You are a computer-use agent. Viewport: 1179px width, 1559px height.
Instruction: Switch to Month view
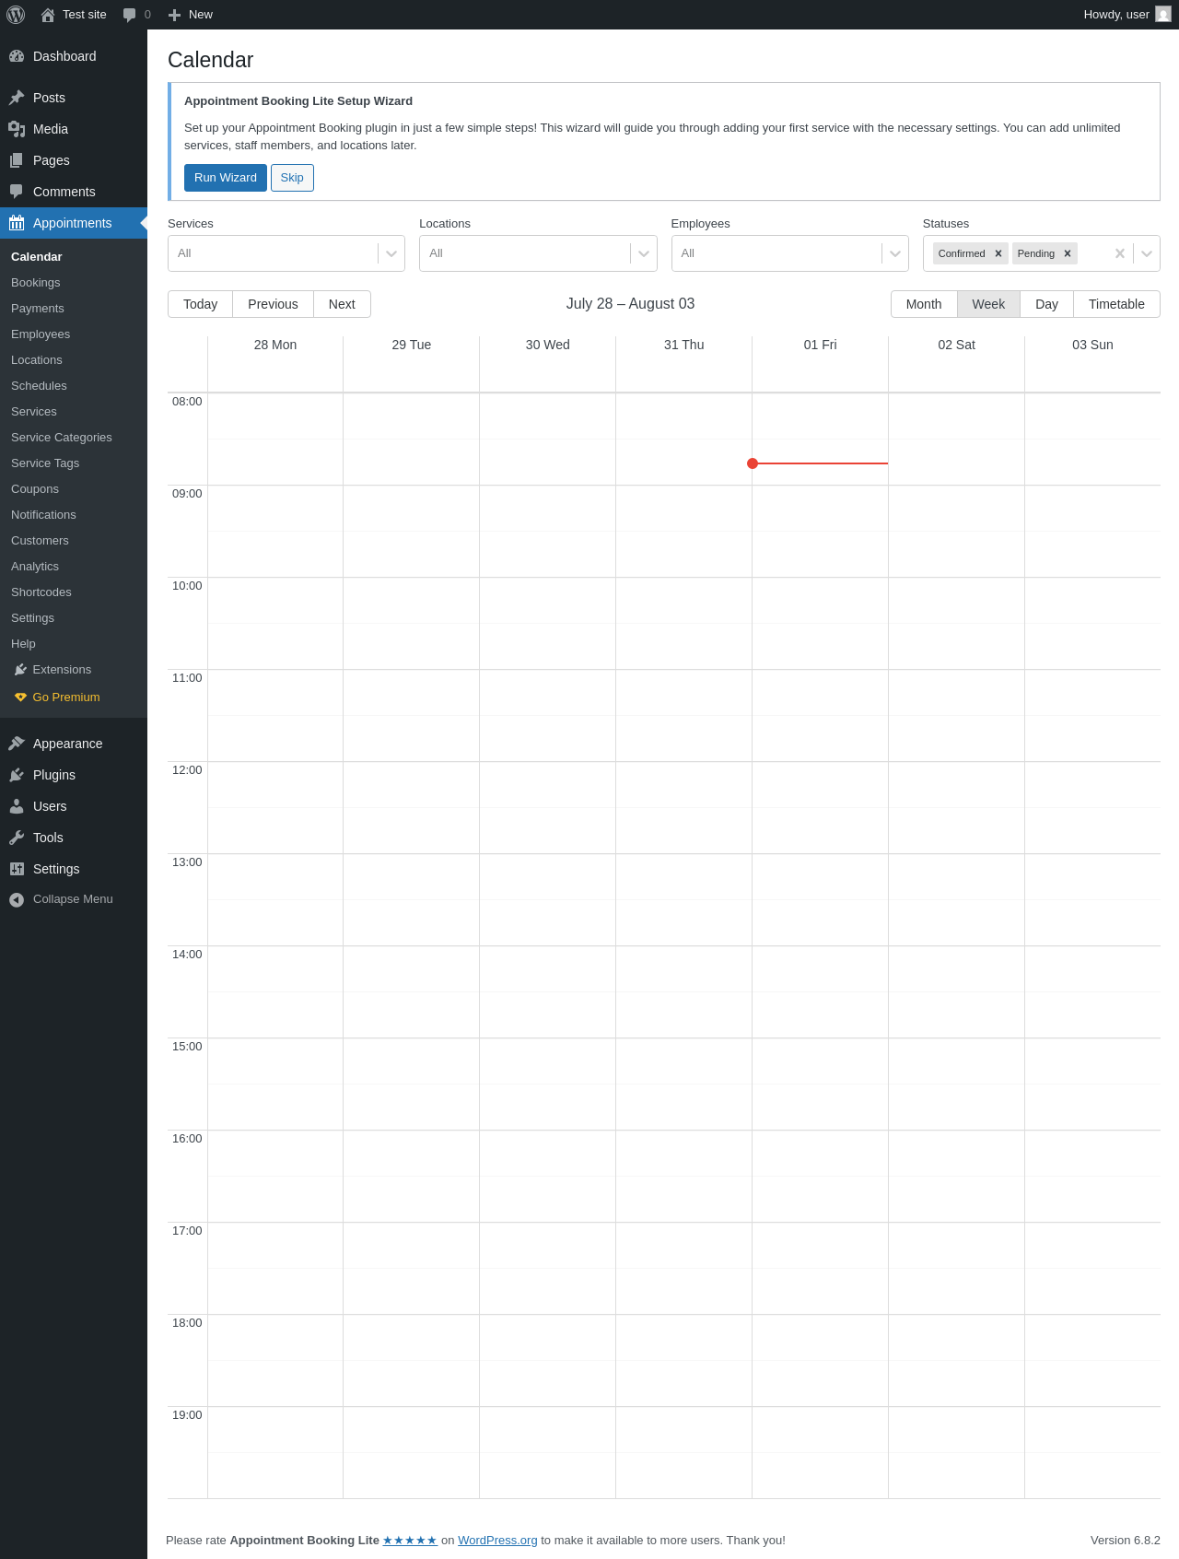point(924,304)
